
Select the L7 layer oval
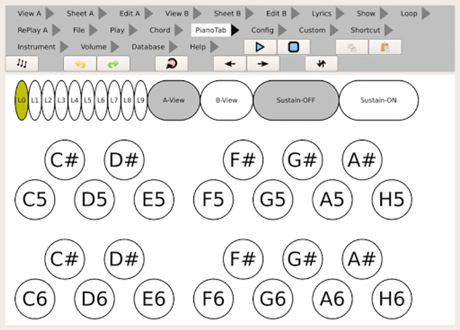point(114,100)
